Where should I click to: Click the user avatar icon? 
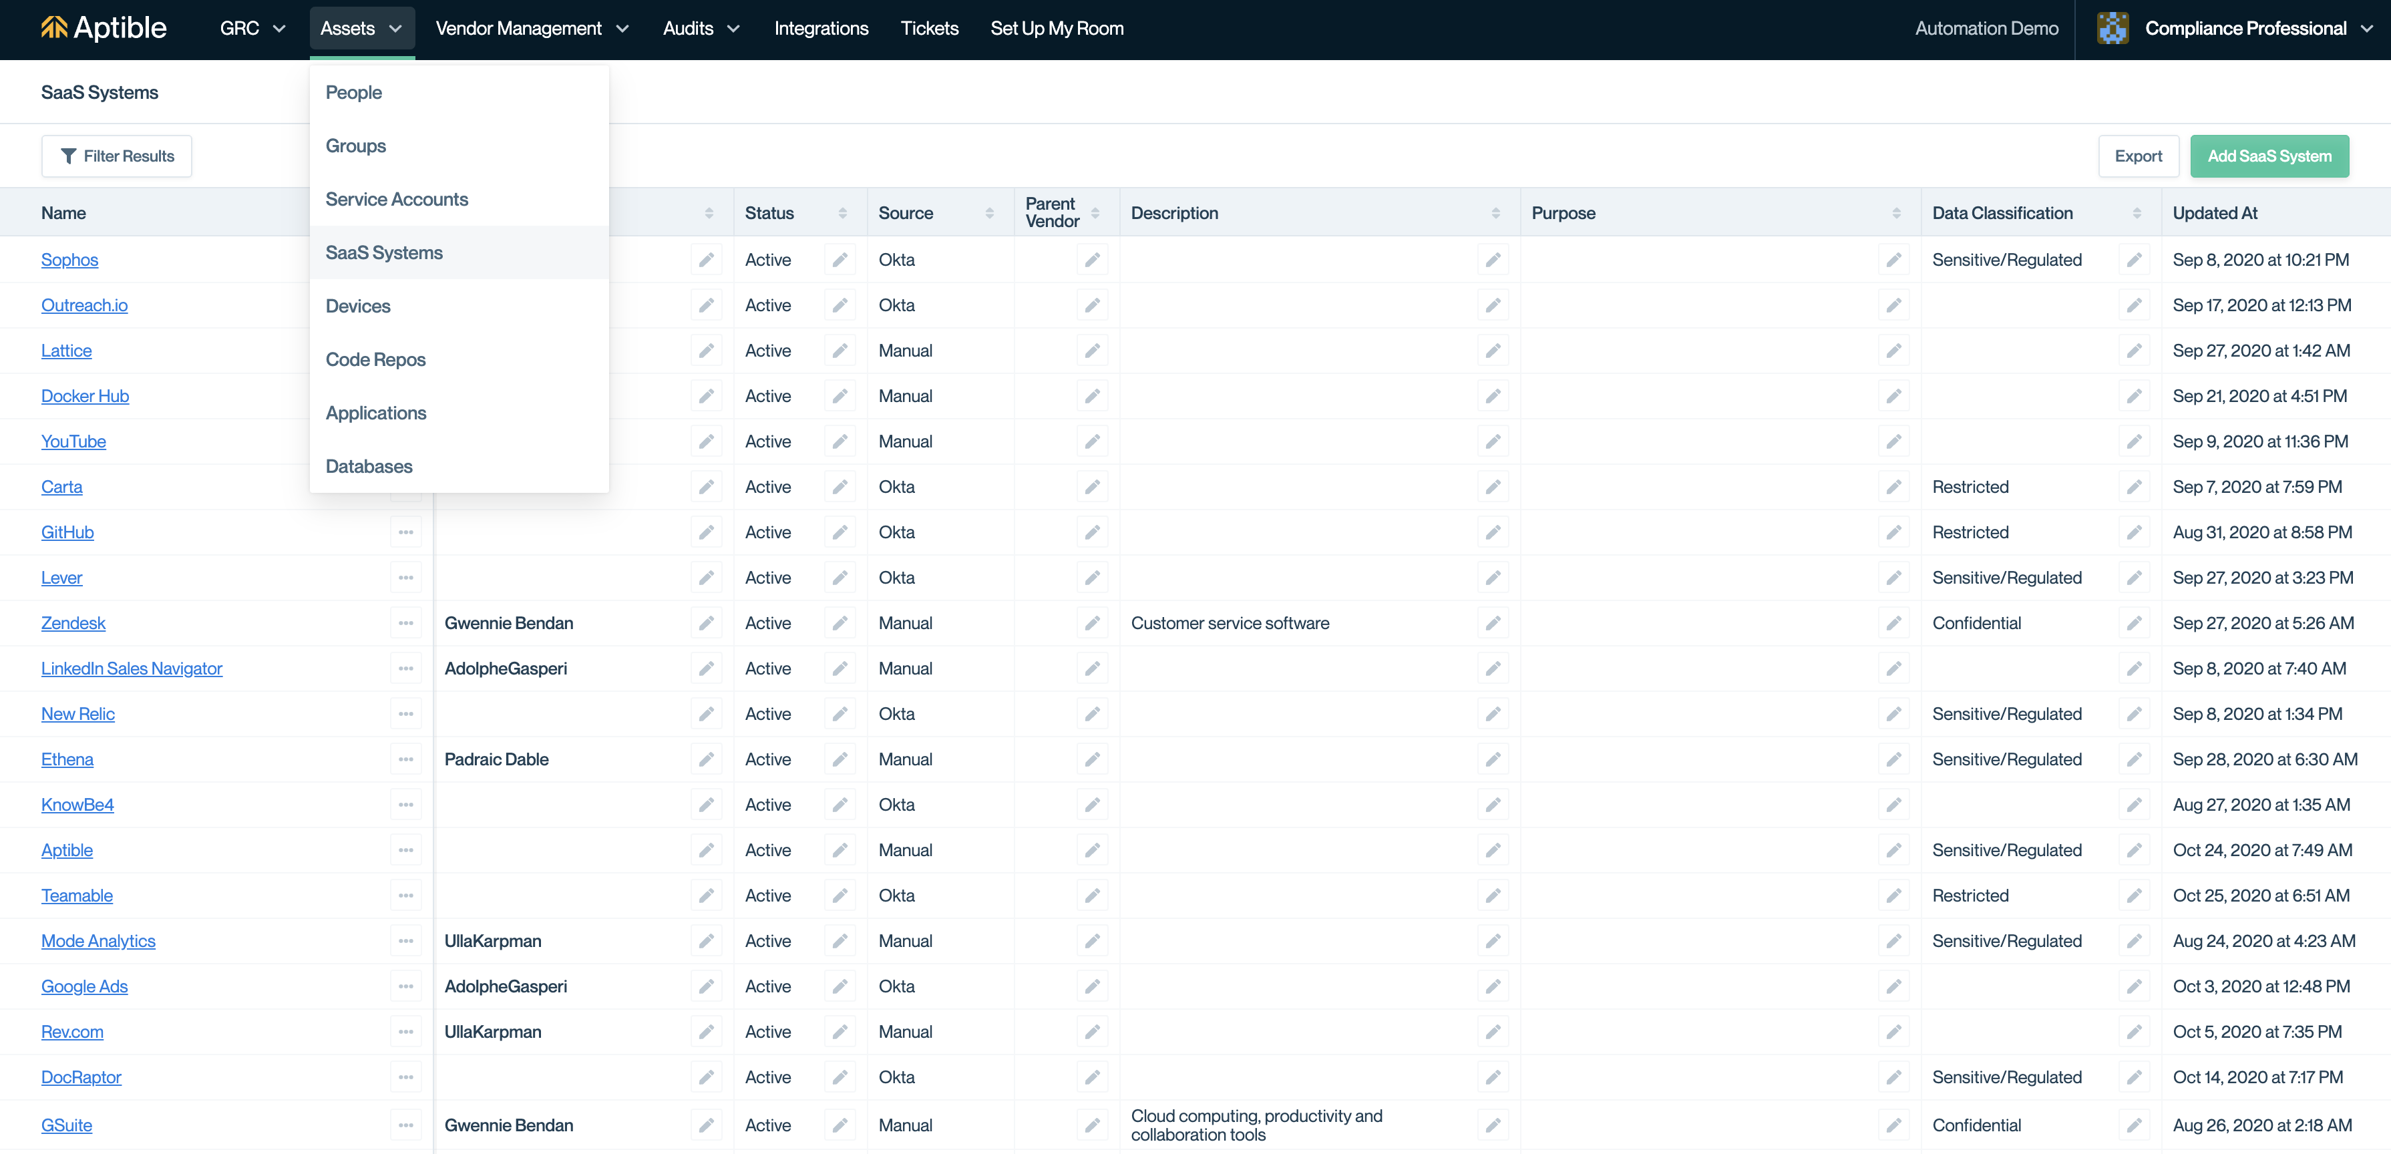[2112, 29]
